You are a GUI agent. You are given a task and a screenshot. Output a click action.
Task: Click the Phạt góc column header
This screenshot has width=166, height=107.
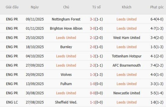click(x=157, y=7)
